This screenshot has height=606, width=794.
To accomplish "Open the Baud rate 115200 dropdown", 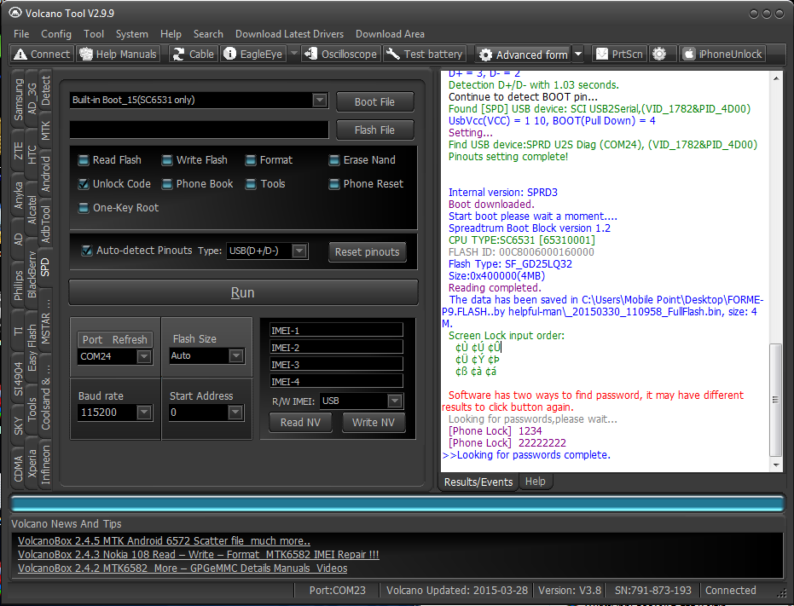I will (x=144, y=413).
